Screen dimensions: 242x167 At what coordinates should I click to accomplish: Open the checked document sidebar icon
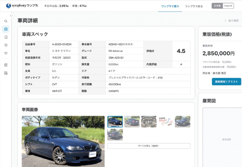click(x=6, y=73)
